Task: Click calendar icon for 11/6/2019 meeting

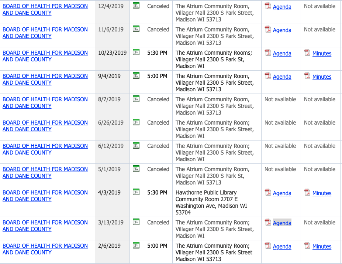Action: coord(136,29)
